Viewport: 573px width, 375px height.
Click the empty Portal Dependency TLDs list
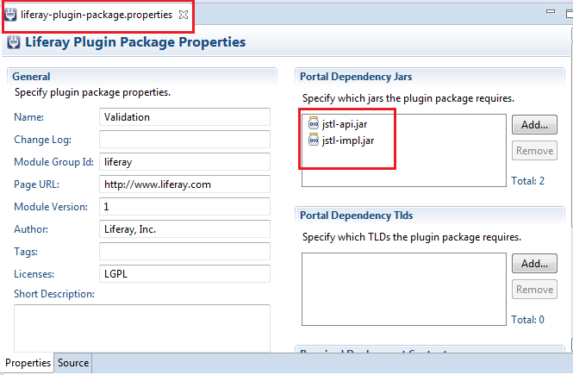404,289
